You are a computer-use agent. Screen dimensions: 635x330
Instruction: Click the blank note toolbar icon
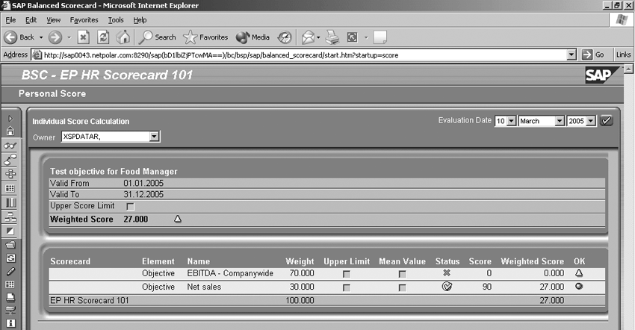coord(380,37)
